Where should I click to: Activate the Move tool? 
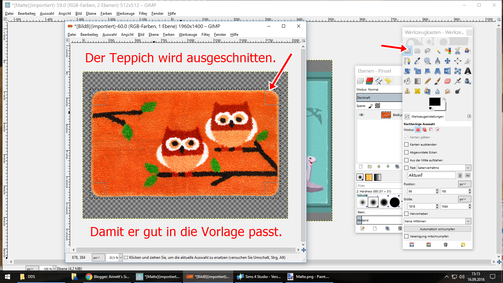tap(448, 61)
